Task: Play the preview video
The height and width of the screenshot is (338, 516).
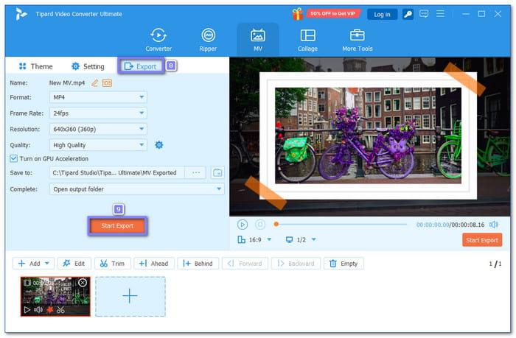Action: (243, 225)
